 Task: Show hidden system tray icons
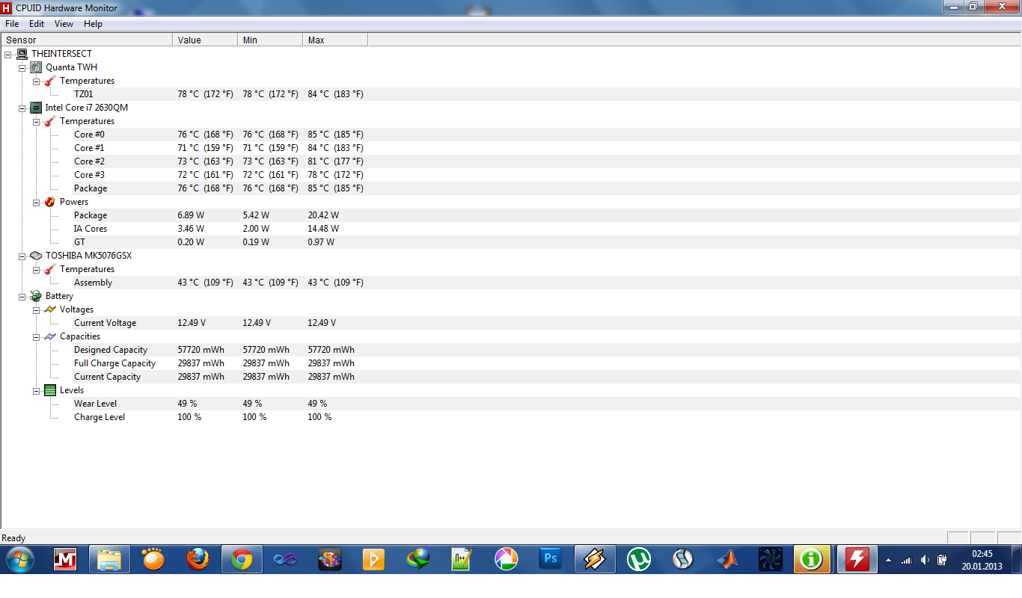888,560
